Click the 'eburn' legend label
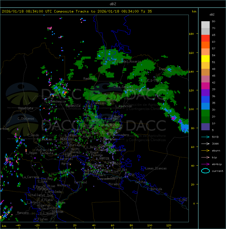This screenshot has height=229, width=226. click(216, 150)
